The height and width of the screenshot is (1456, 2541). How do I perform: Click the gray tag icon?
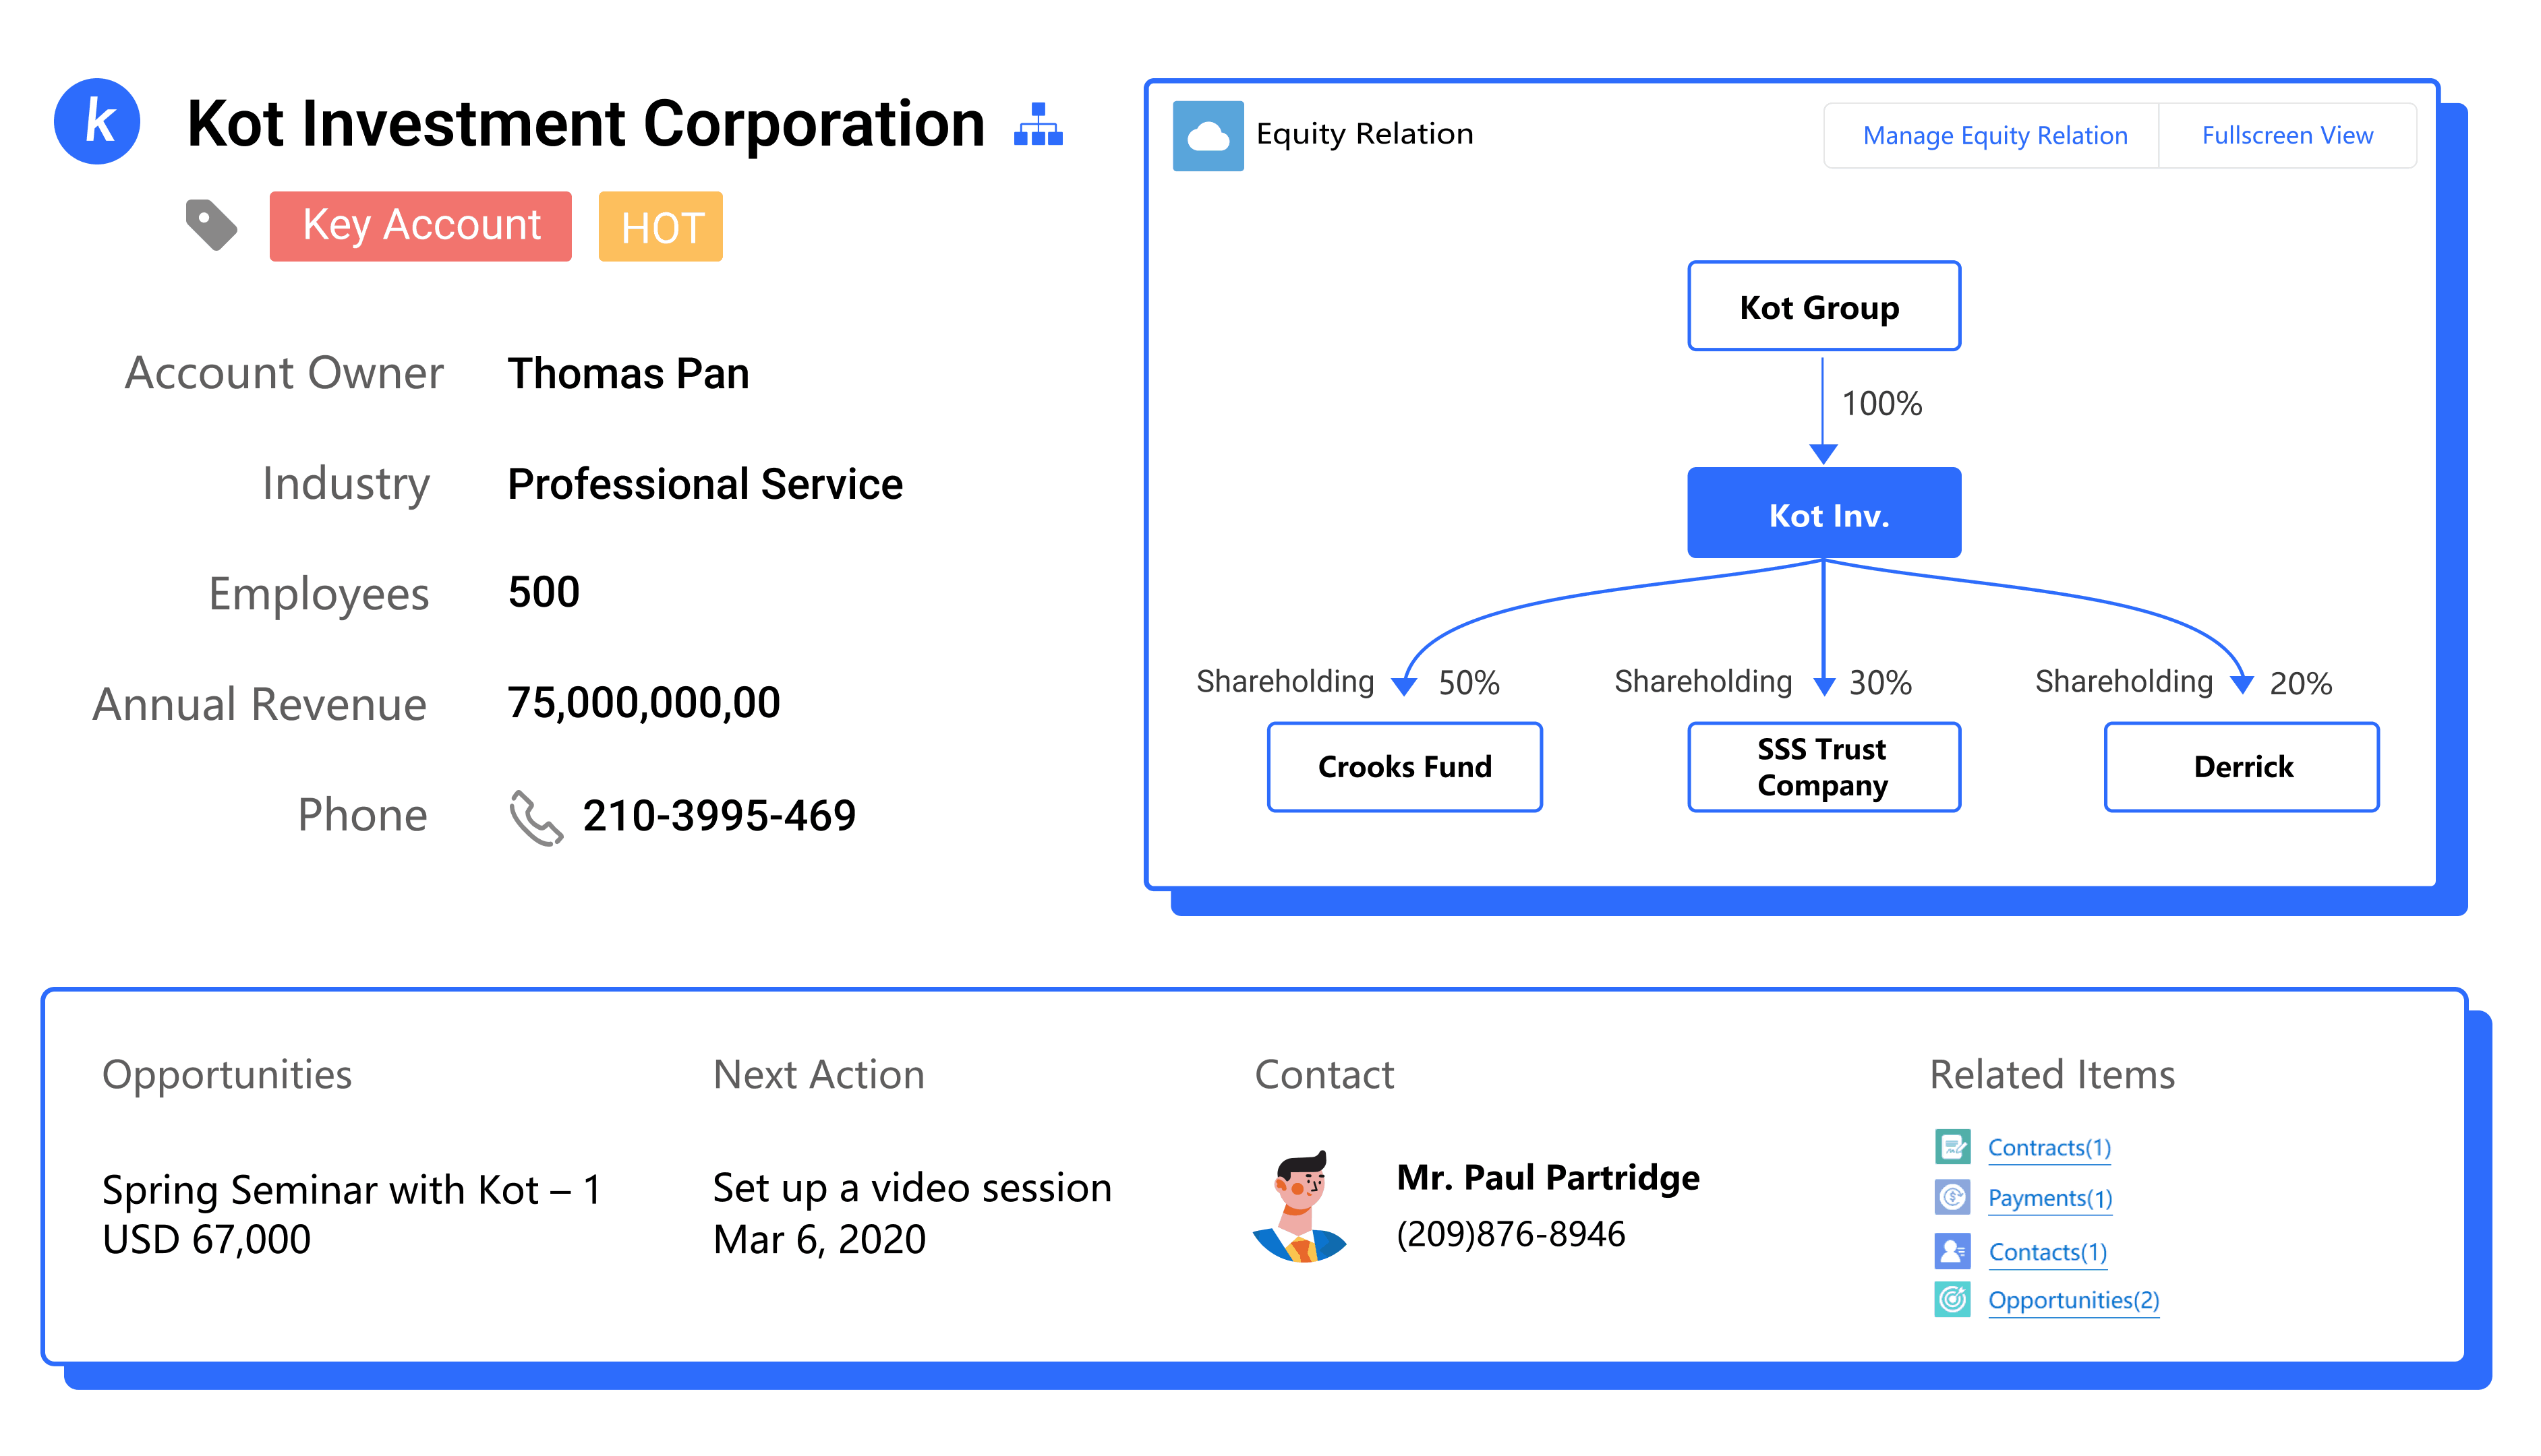point(211,224)
